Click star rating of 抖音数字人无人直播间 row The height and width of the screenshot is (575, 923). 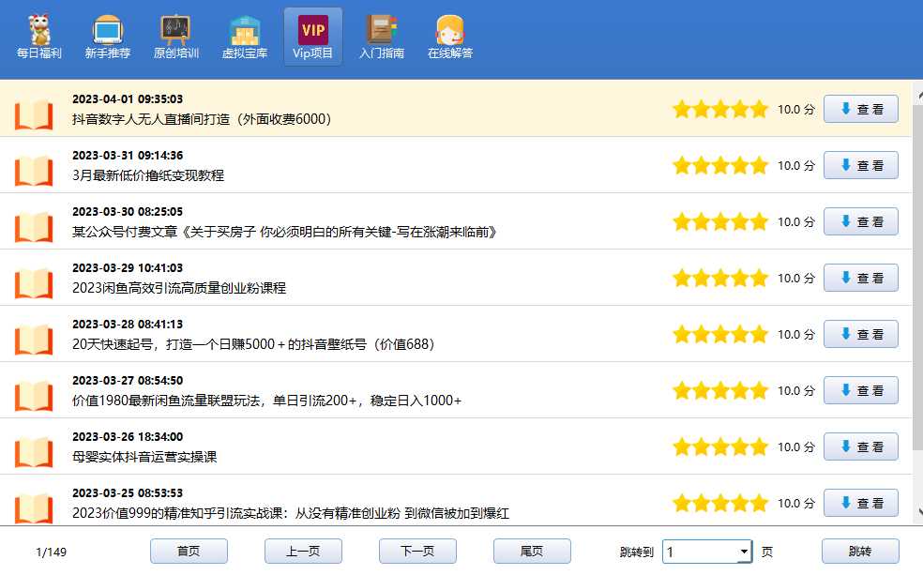tap(720, 109)
